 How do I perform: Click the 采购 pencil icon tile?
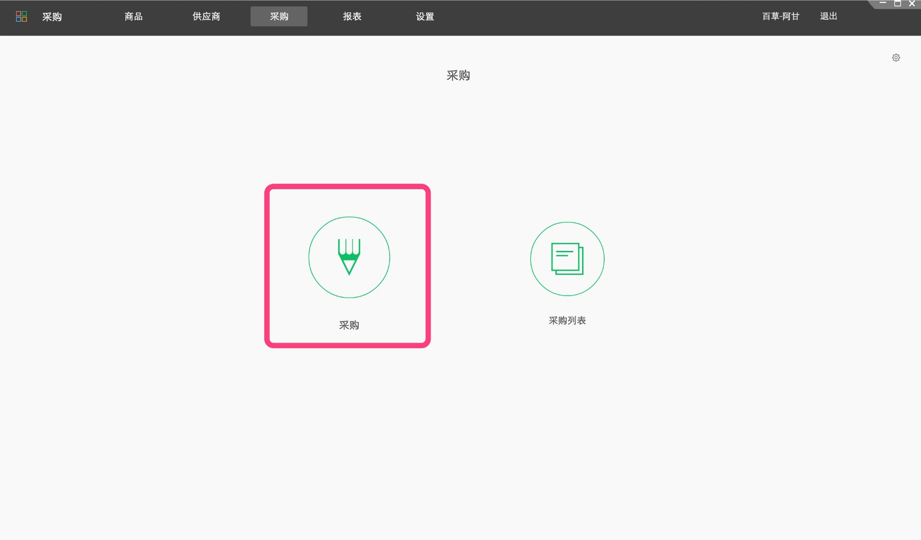(x=349, y=257)
